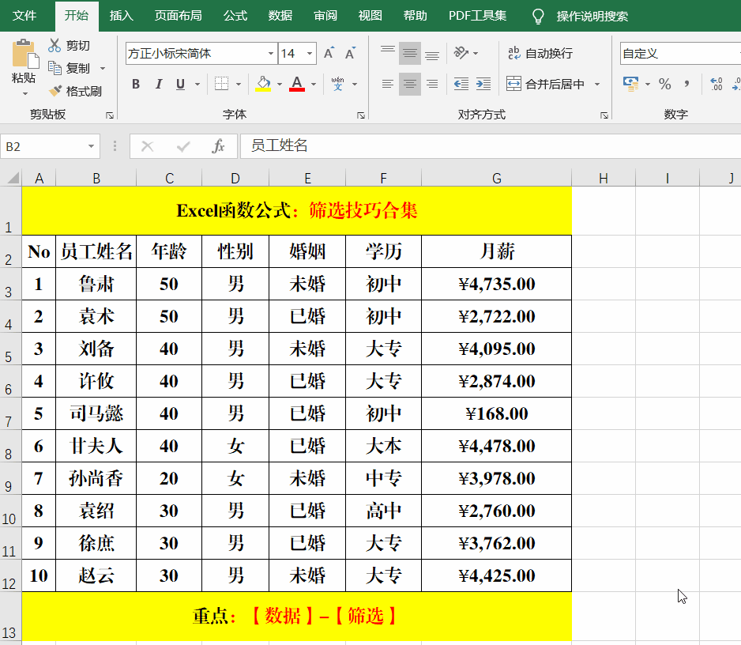Viewport: 741px width, 645px height.
Task: Switch to the 数据 Data tab
Action: click(280, 16)
